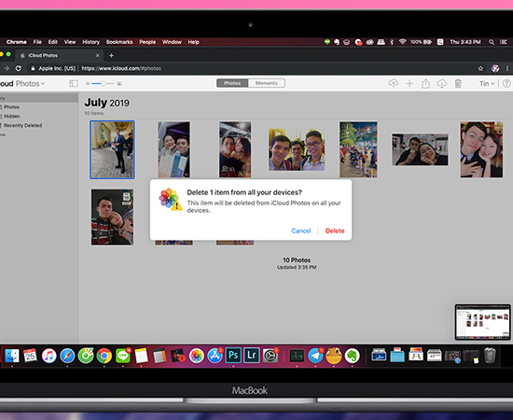The height and width of the screenshot is (420, 513).
Task: Click the Delete button in the dialog
Action: (x=335, y=231)
